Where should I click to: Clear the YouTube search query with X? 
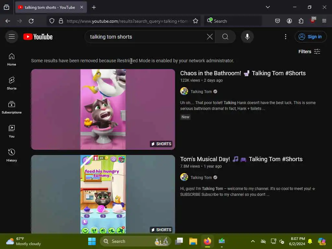pyautogui.click(x=210, y=37)
